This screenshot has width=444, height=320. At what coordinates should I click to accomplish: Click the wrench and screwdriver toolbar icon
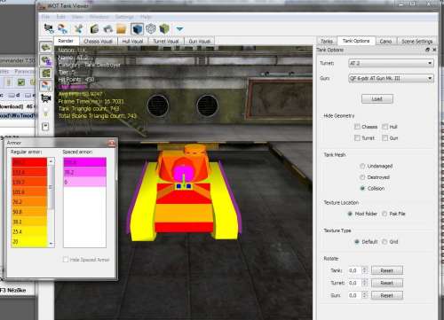(78, 28)
